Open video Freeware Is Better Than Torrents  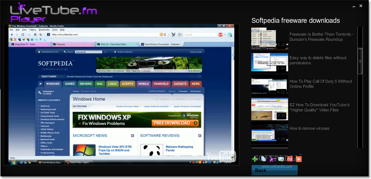point(322,37)
